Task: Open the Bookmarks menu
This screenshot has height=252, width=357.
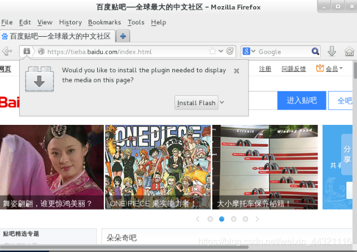Action: 105,22
